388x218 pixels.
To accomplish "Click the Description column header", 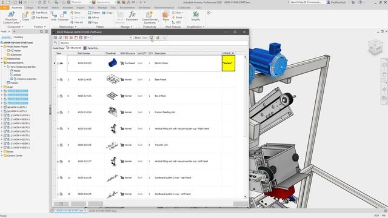I will 187,53.
